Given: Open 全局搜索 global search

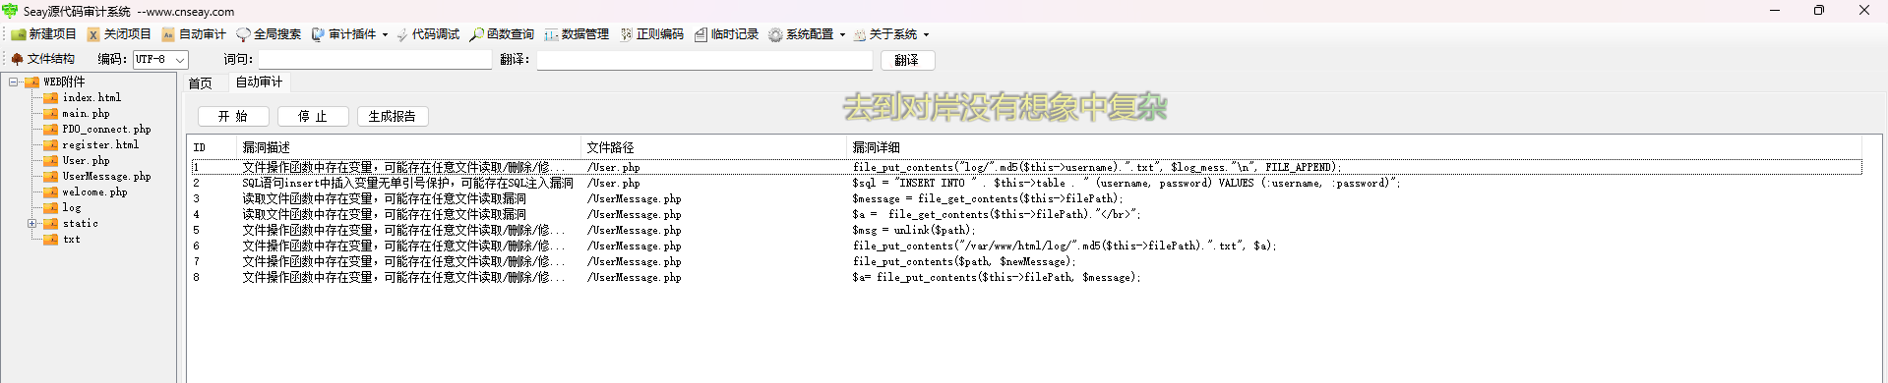Looking at the screenshot, I should [269, 34].
